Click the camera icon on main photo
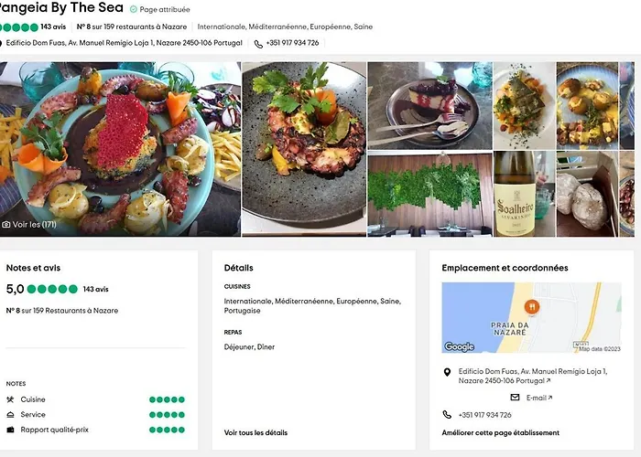The height and width of the screenshot is (457, 641). [x=6, y=224]
